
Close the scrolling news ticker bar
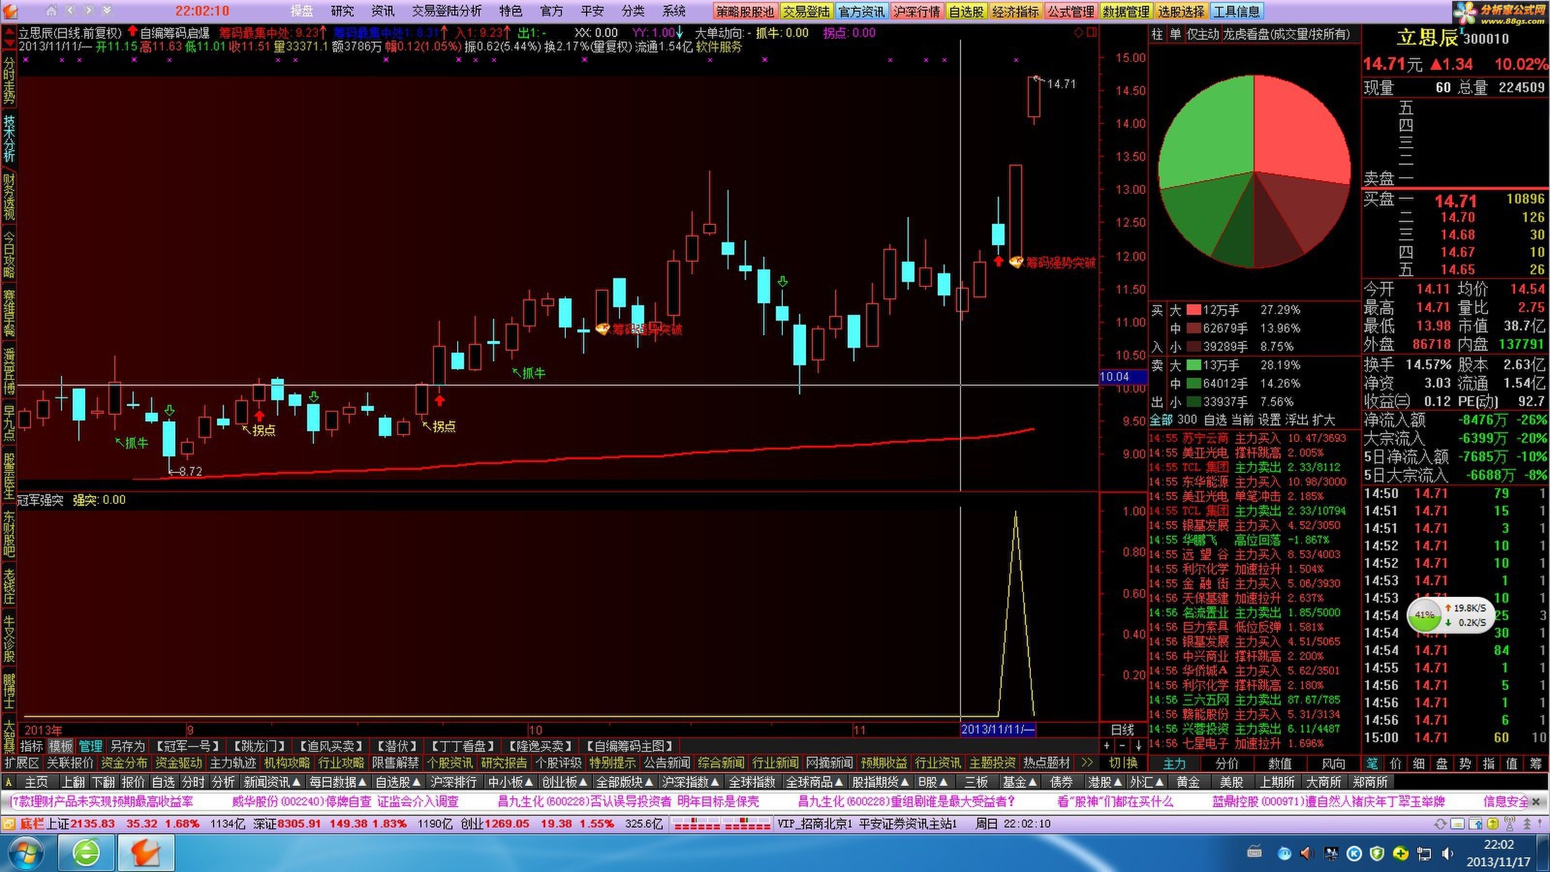click(1536, 802)
